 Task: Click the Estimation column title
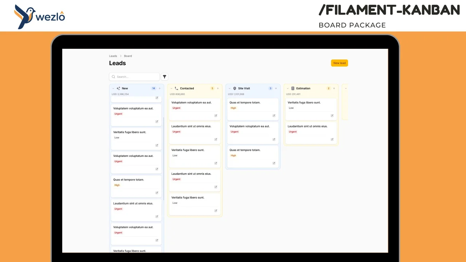click(x=303, y=88)
